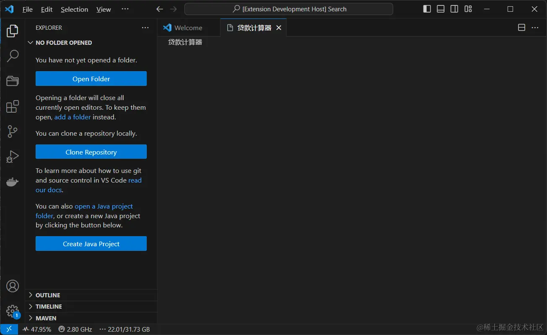Toggle the primary side bar layout icon
The image size is (547, 335).
pyautogui.click(x=427, y=9)
